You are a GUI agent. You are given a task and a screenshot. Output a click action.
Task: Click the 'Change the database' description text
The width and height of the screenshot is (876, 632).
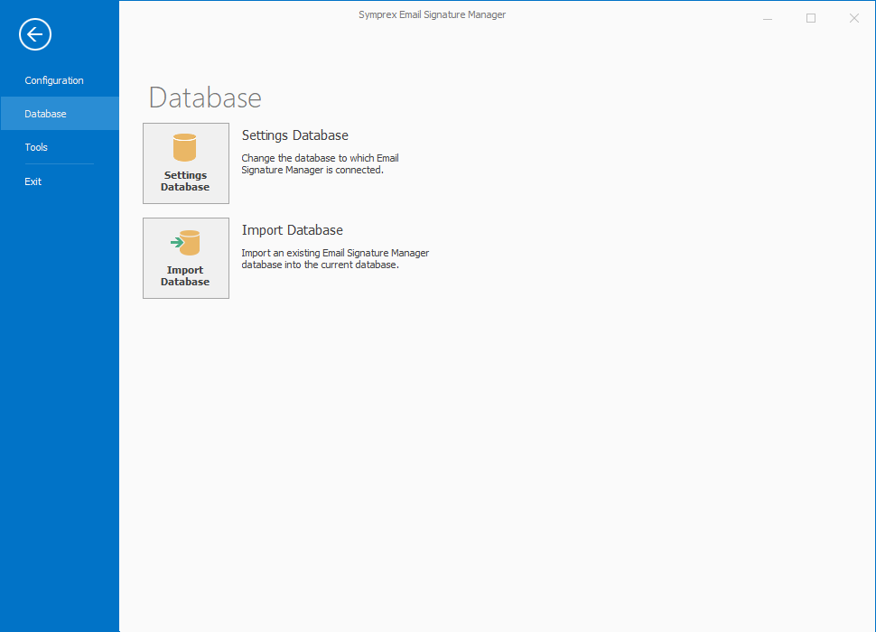(x=320, y=163)
